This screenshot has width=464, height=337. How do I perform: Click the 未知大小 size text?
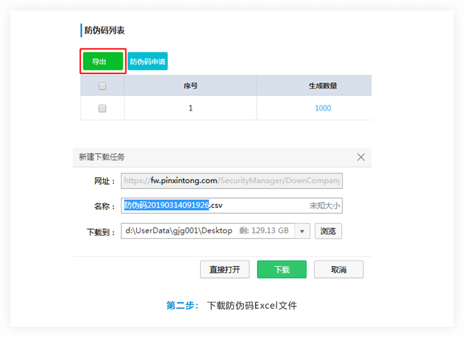click(325, 205)
